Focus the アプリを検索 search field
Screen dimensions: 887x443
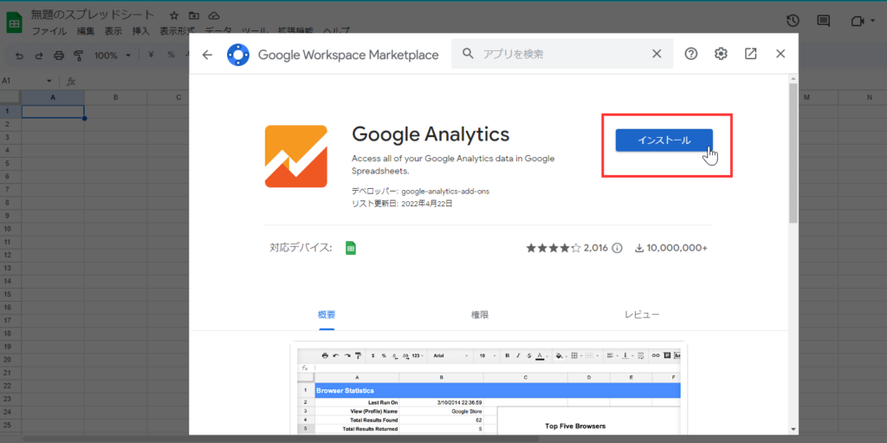coord(562,54)
